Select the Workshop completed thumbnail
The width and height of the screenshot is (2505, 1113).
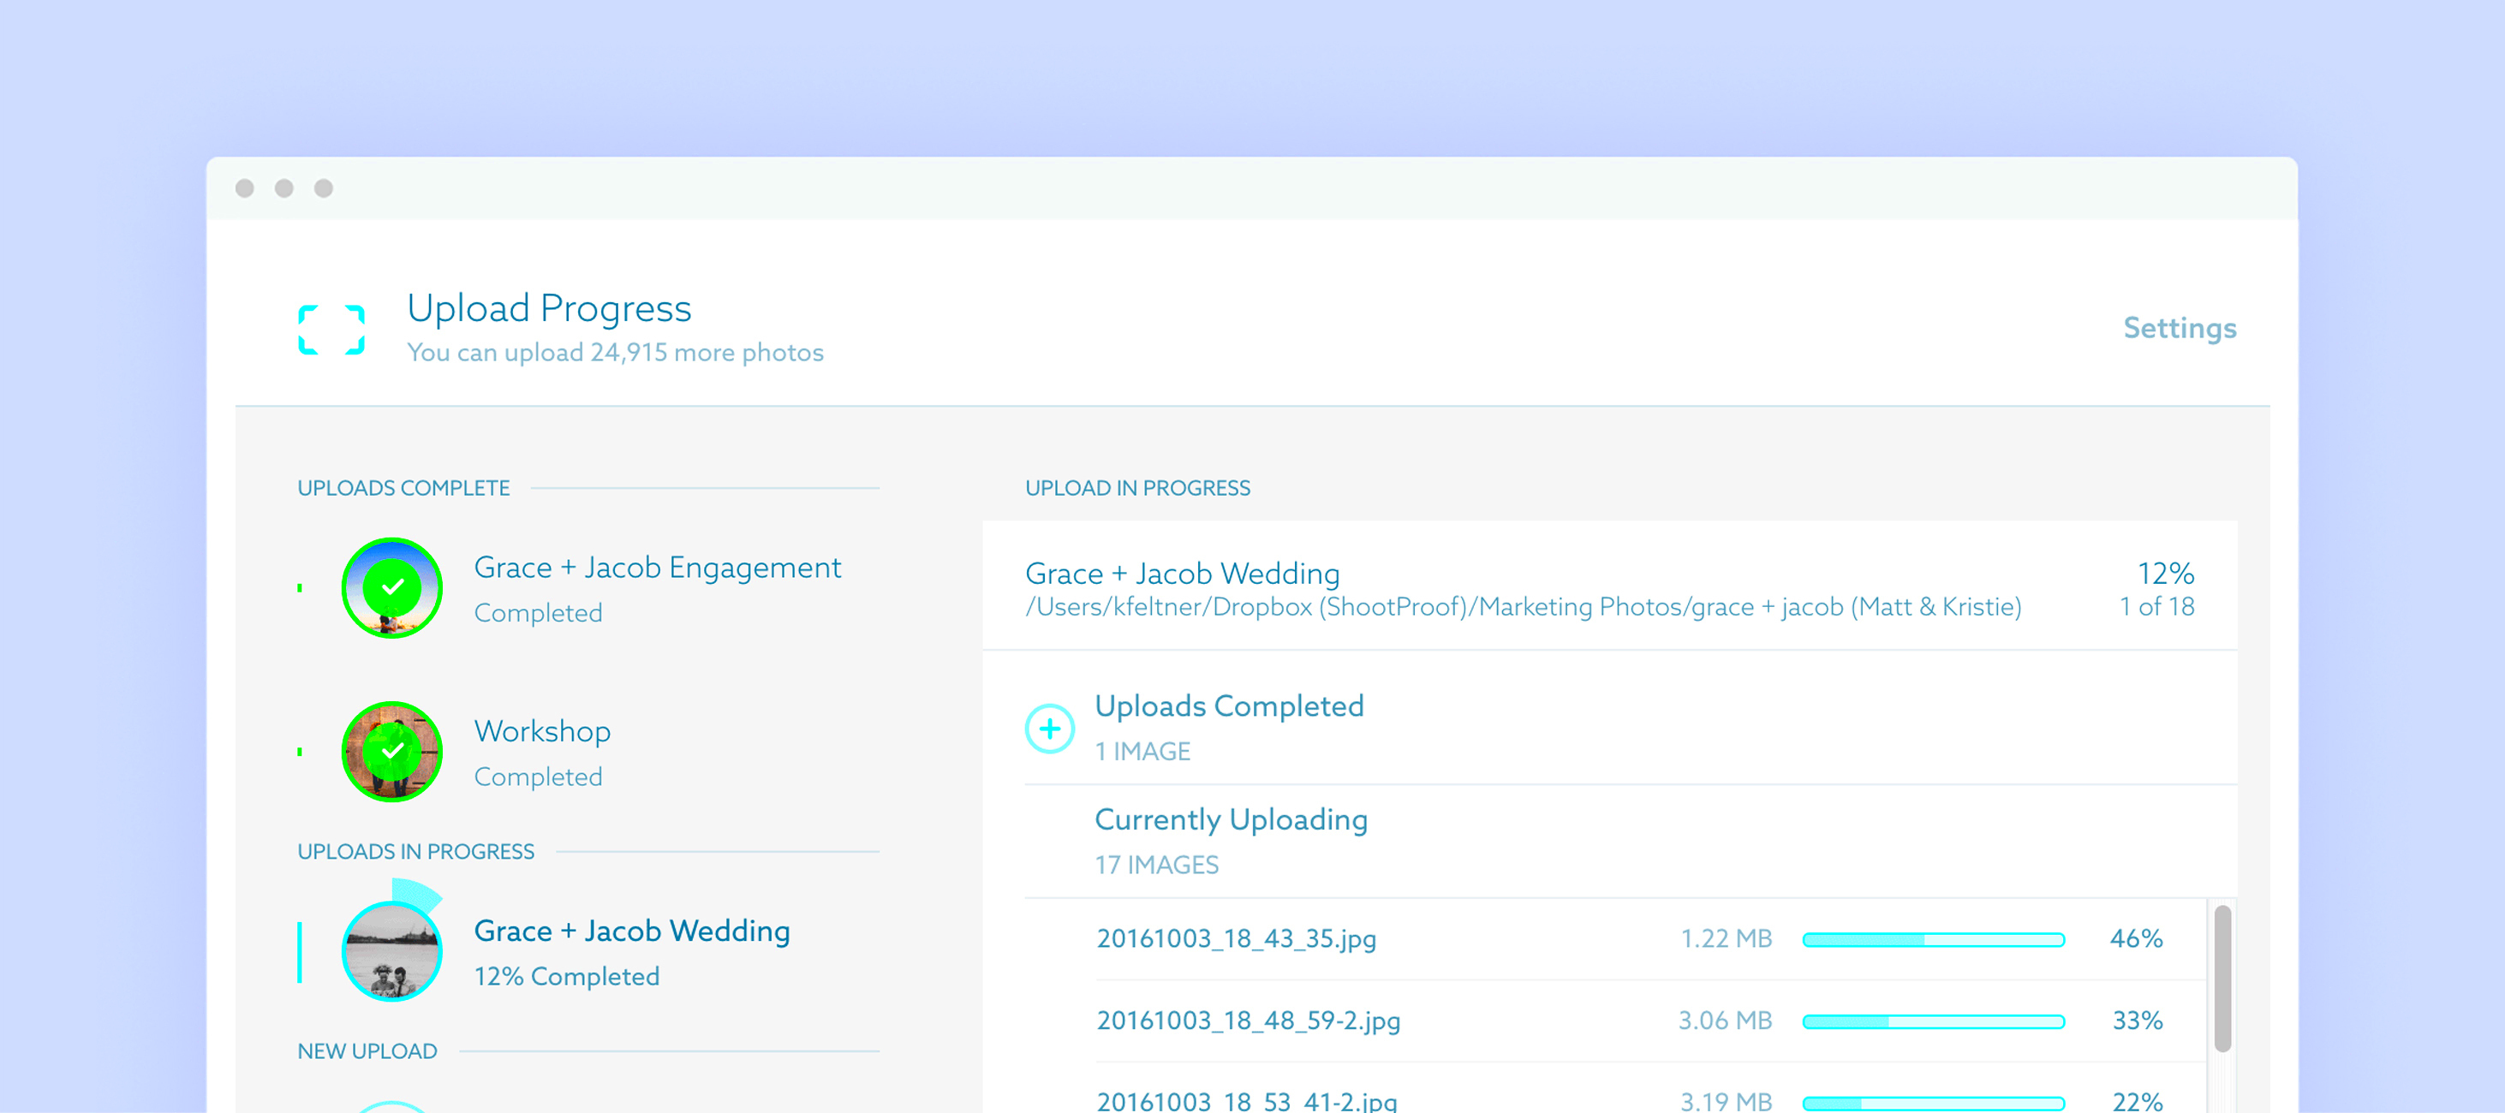(392, 752)
